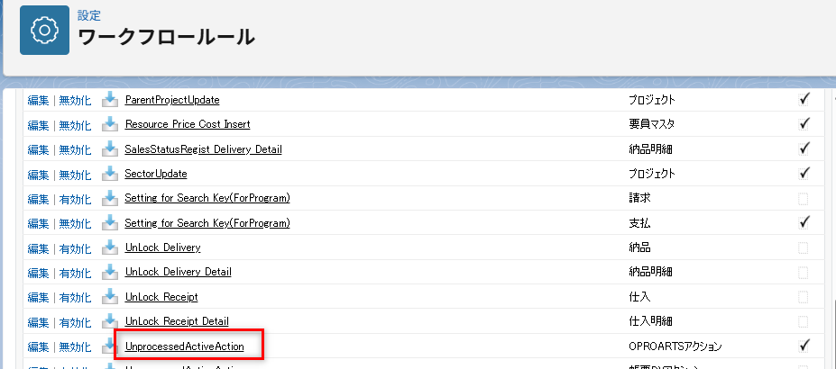
Task: Click the active checkbox in the 請求 row
Action: 804,198
